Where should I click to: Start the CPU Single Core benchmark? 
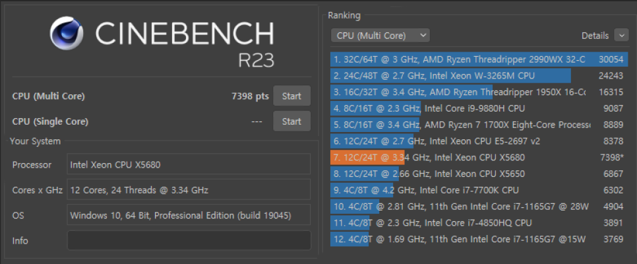[x=291, y=121]
